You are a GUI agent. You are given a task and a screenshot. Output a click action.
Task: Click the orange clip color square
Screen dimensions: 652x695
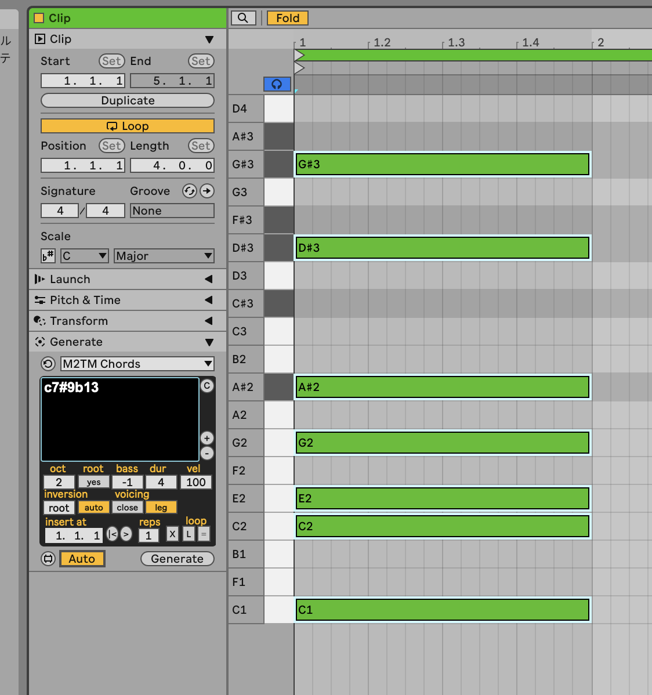pyautogui.click(x=39, y=18)
